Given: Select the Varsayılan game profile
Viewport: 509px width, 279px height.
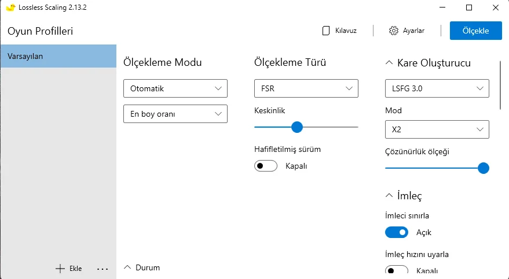Looking at the screenshot, I should (58, 56).
